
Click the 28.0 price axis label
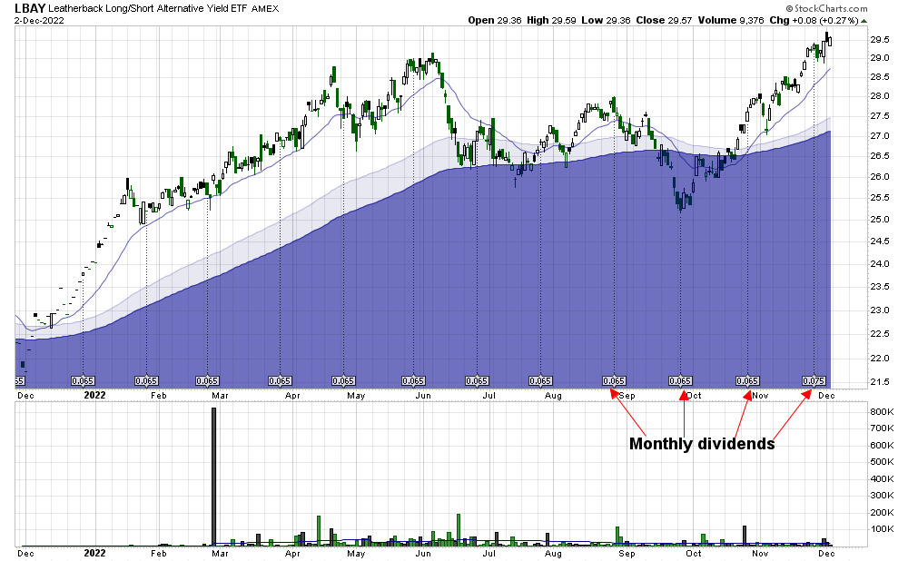[x=879, y=96]
